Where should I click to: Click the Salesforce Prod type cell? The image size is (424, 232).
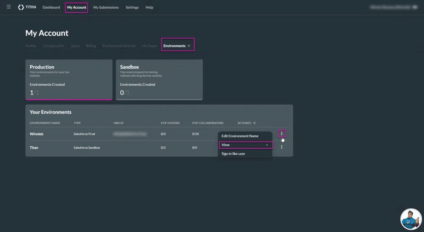tap(84, 134)
